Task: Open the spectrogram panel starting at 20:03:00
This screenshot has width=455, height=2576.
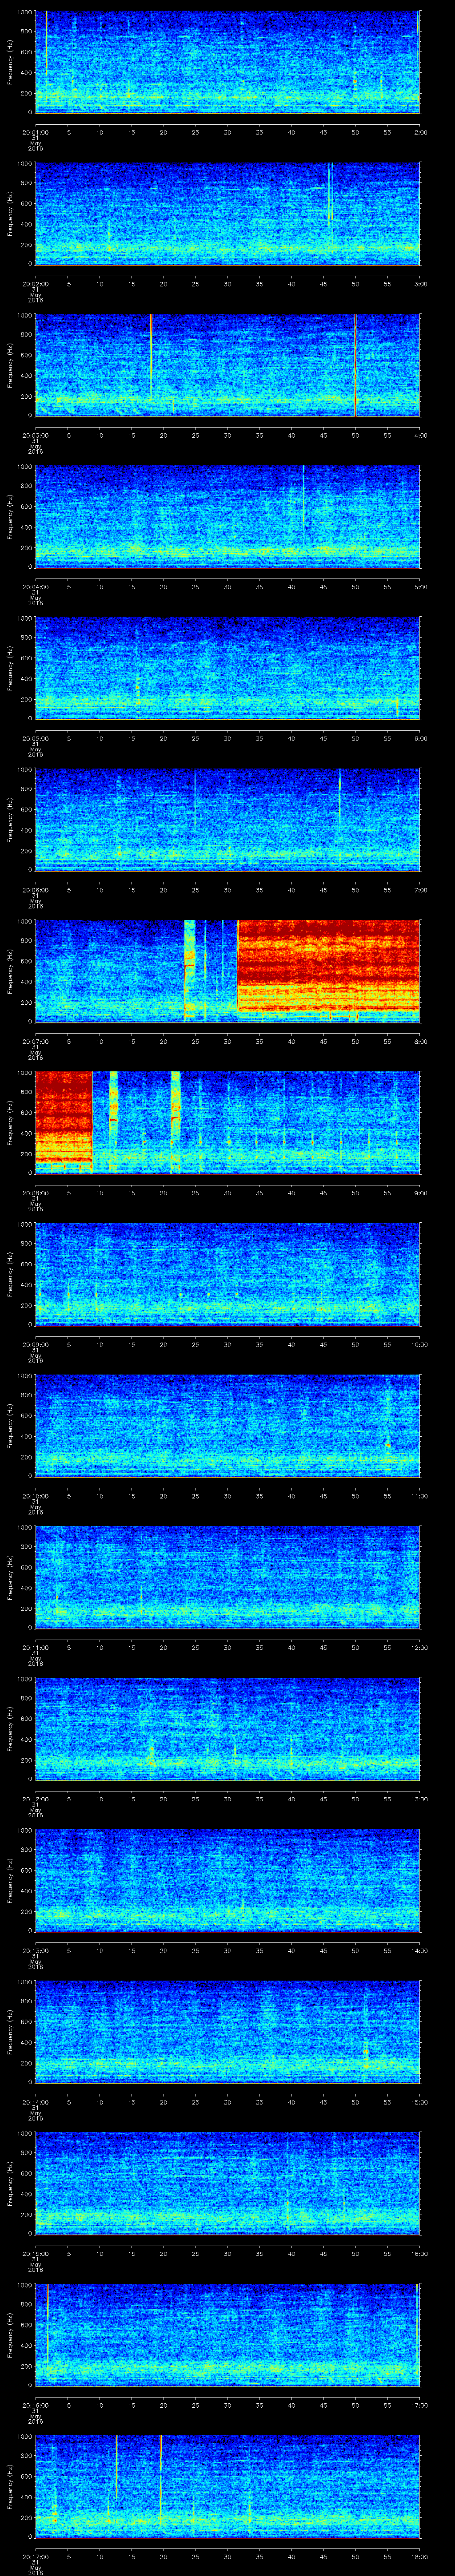Action: 228,365
